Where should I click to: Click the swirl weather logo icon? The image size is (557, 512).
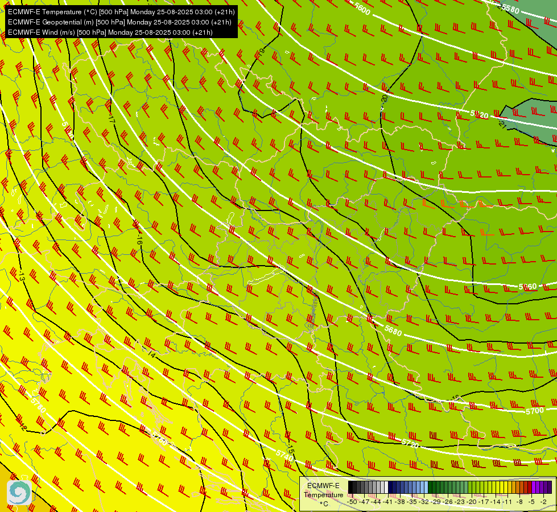[19, 493]
